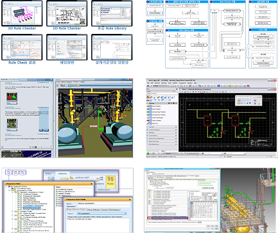The image size is (278, 233).
Task: Toggle the Bad References rule checkbox
Action: pos(19,200)
